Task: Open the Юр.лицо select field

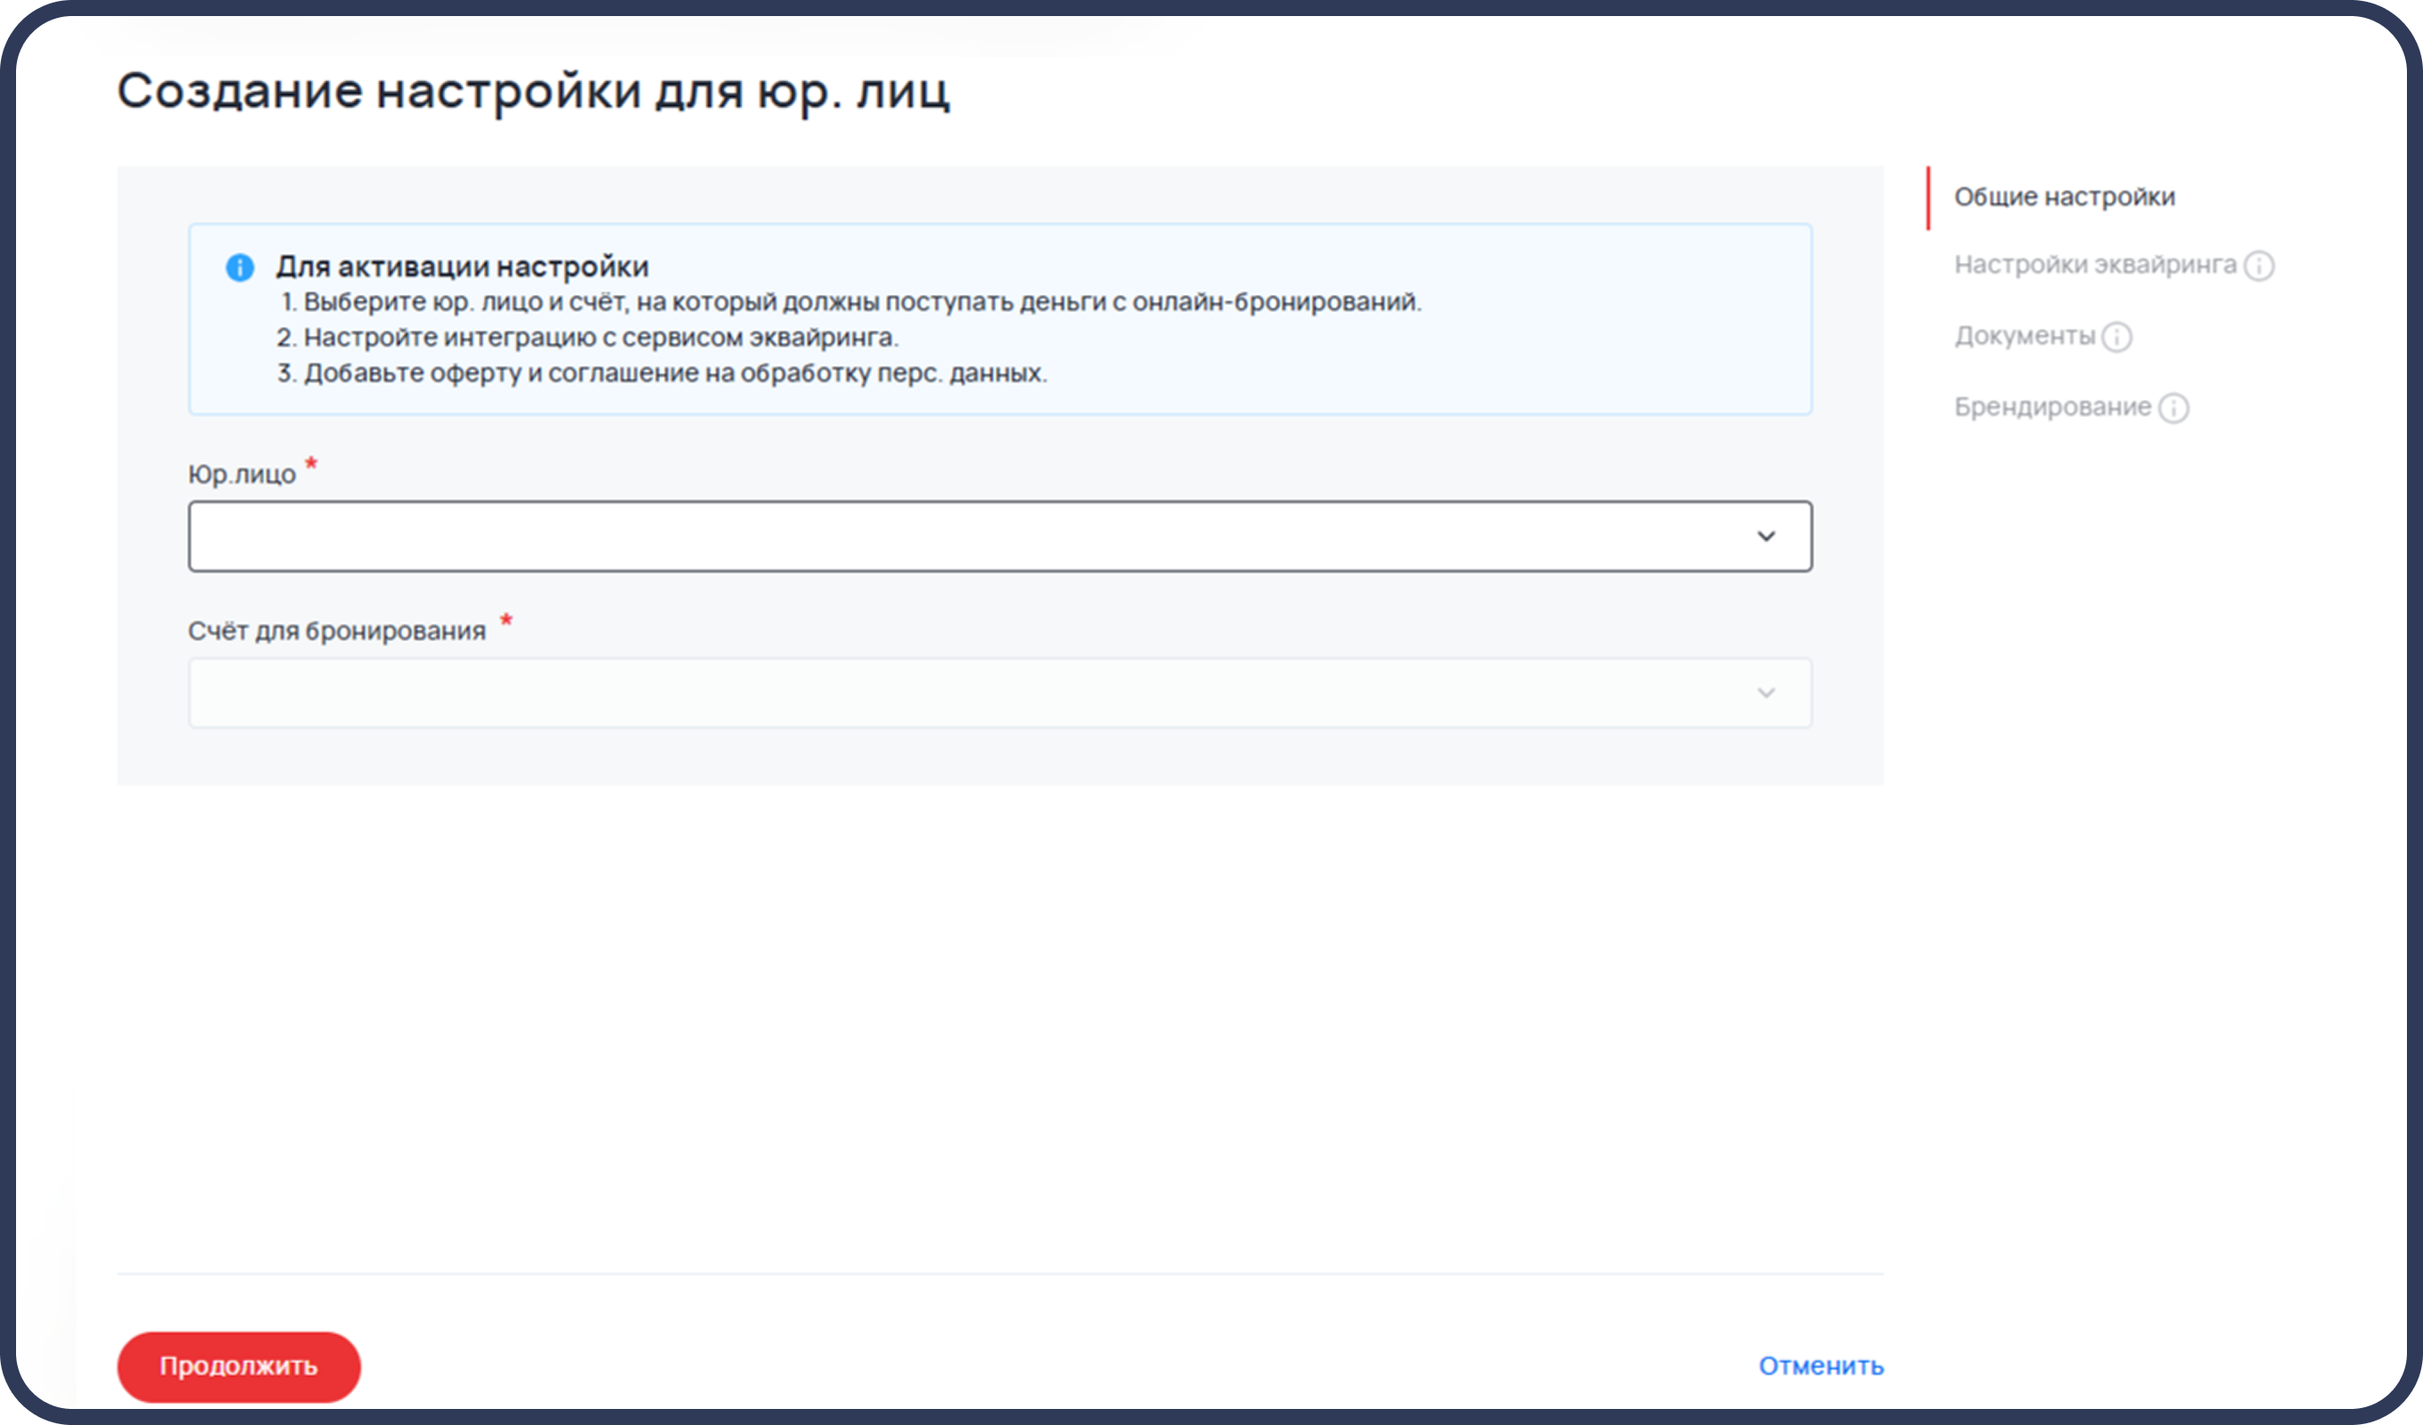Action: click(1000, 536)
